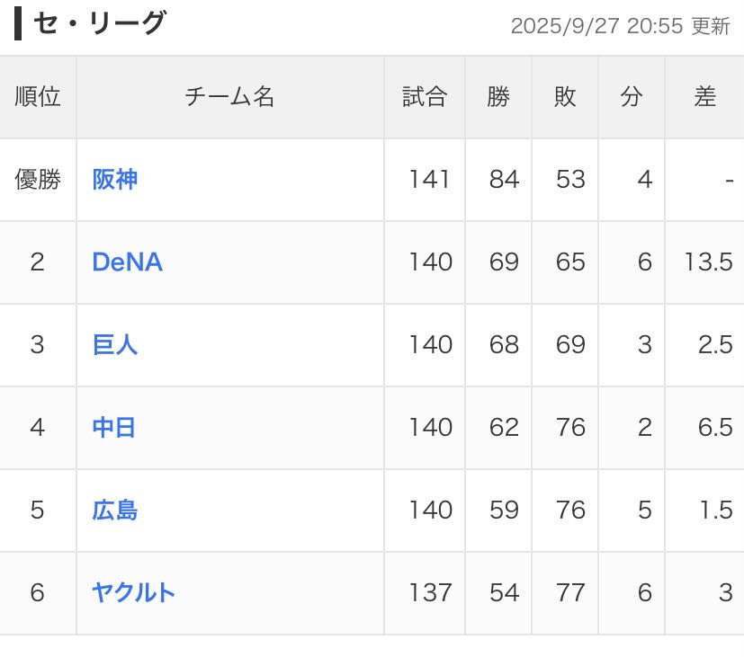
Task: Click the 差 column header
Action: 704,97
